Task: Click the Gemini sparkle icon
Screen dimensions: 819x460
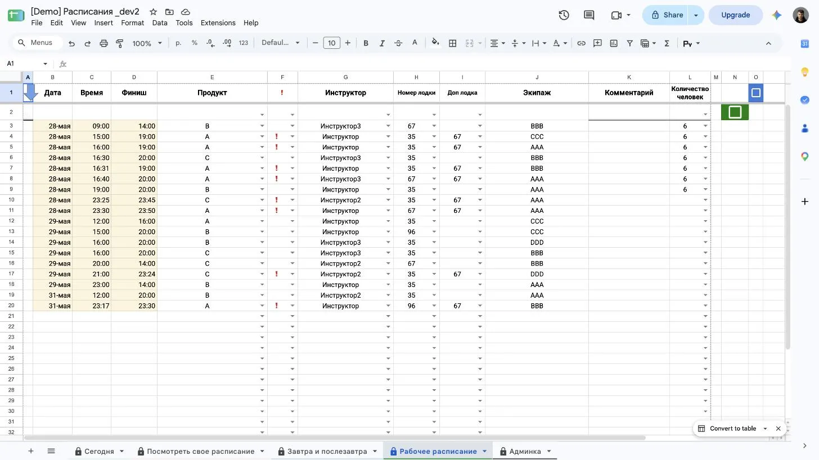Action: [777, 15]
